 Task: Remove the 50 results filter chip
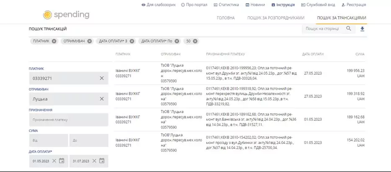click(x=195, y=41)
